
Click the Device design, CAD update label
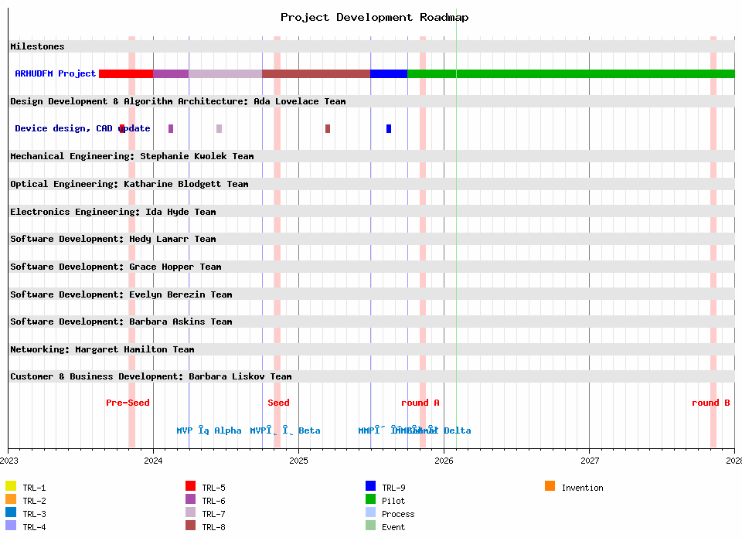pyautogui.click(x=82, y=128)
